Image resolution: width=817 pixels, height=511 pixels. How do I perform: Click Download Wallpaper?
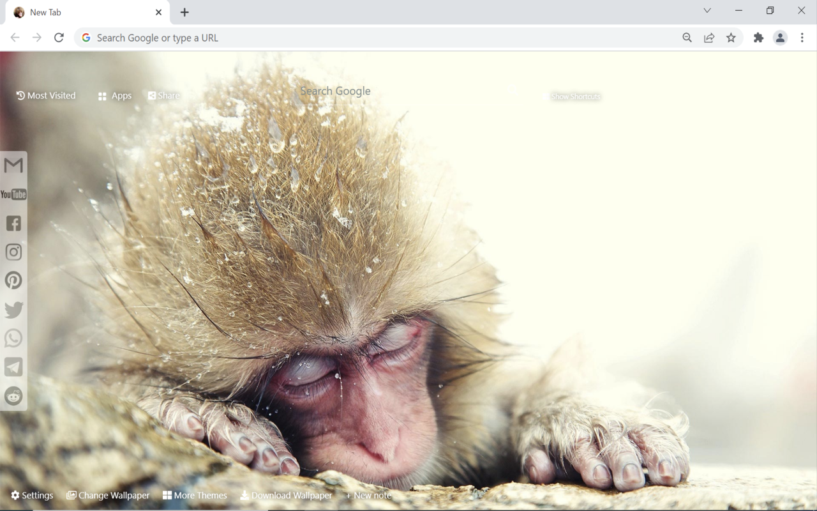pyautogui.click(x=286, y=496)
